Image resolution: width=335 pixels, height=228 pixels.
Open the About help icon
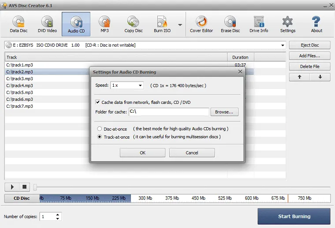[x=316, y=24]
